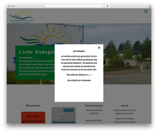158x133 pixels.
Task: Click the macOS red close window button
Action: pos(9,6)
